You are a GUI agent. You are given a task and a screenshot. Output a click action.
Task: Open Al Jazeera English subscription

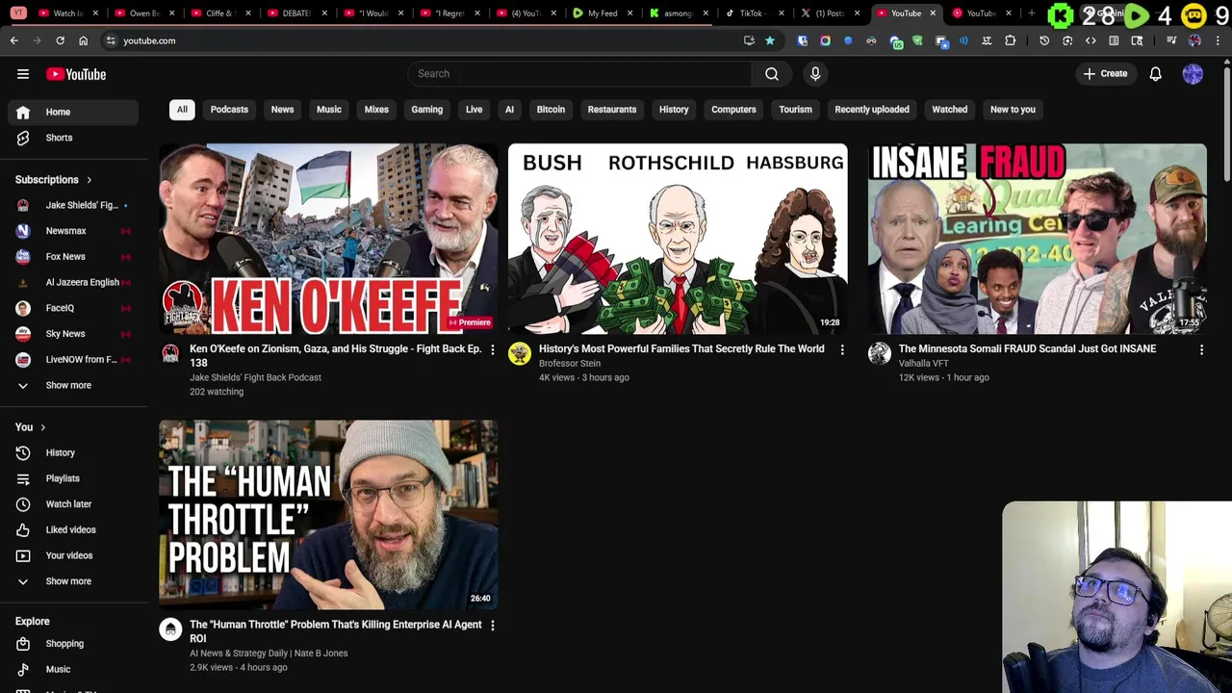point(73,282)
